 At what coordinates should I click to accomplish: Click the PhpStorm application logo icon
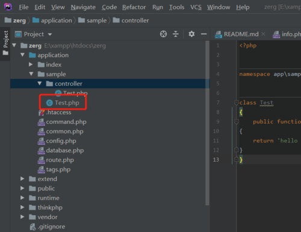click(8, 7)
